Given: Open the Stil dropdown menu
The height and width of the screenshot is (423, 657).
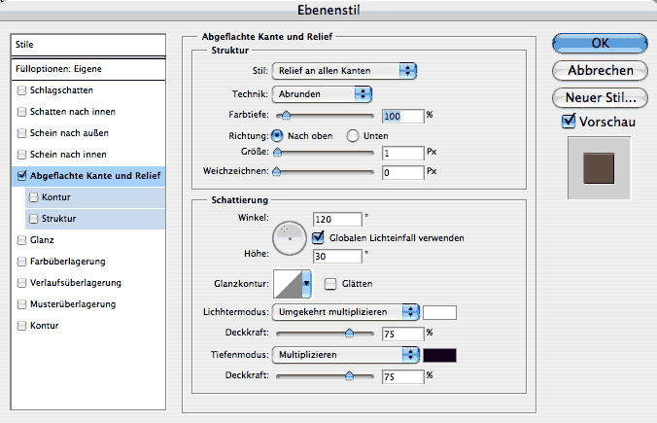Looking at the screenshot, I should pos(345,70).
